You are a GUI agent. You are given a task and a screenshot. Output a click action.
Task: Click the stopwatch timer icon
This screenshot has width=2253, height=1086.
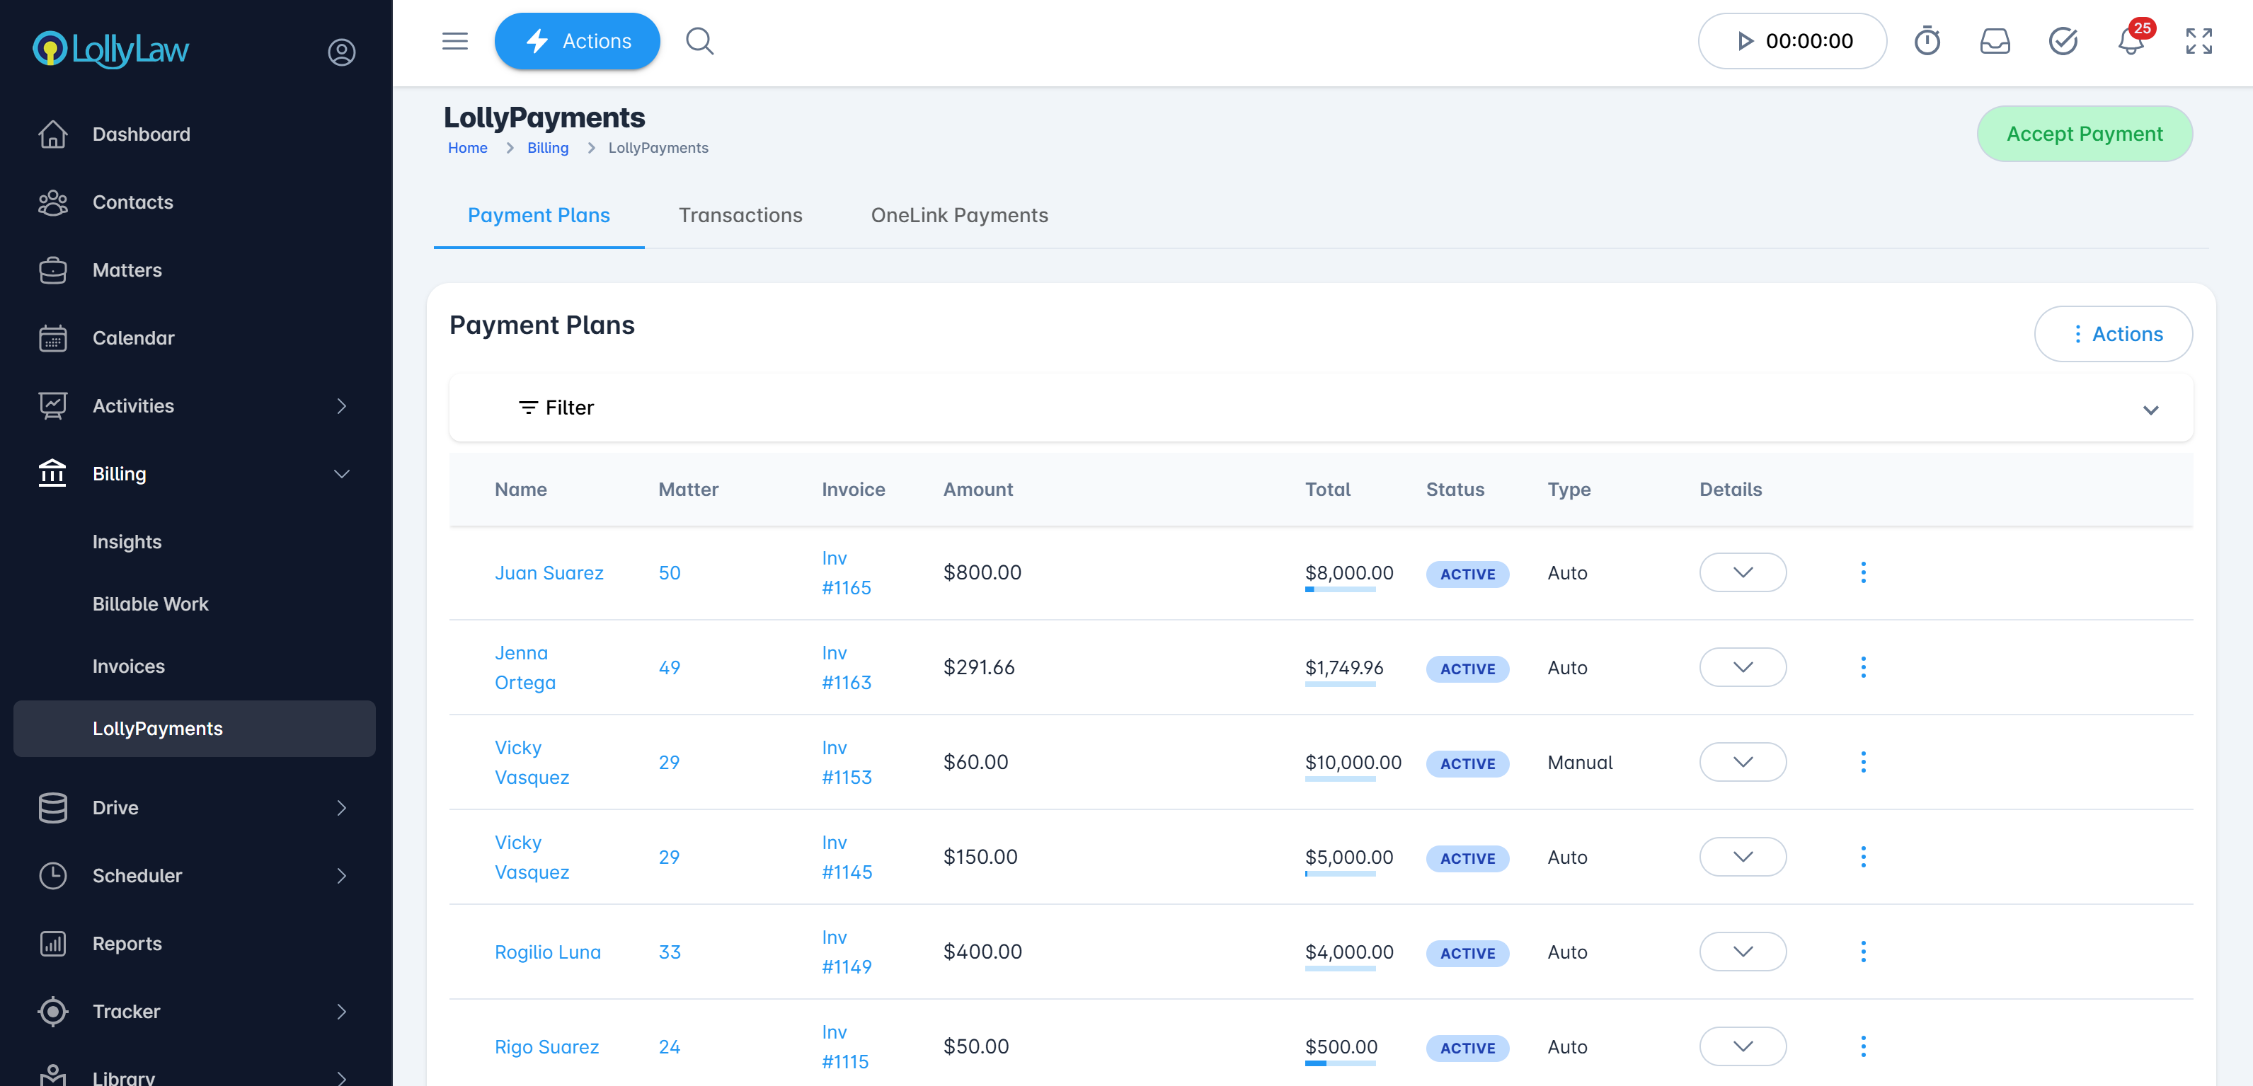coord(1927,41)
